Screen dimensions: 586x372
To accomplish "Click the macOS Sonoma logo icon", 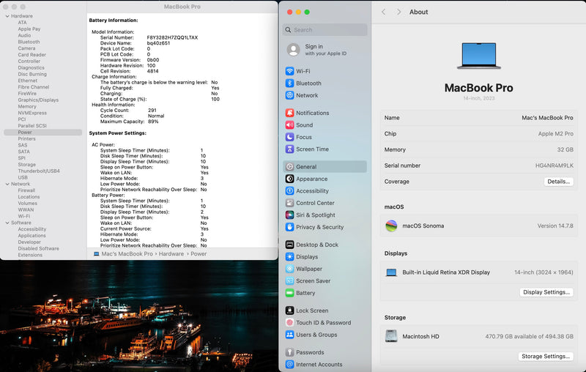I will 391,226.
